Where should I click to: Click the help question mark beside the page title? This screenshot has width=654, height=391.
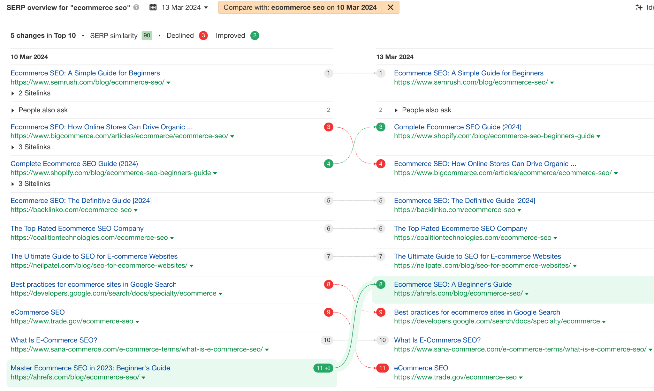[x=136, y=8]
